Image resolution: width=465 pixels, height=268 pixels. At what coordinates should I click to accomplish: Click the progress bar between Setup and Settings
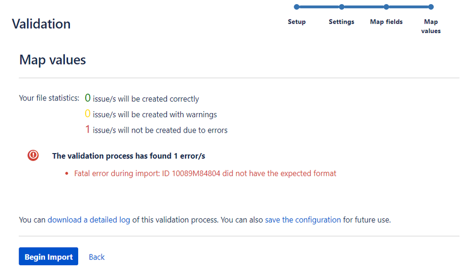click(x=319, y=7)
